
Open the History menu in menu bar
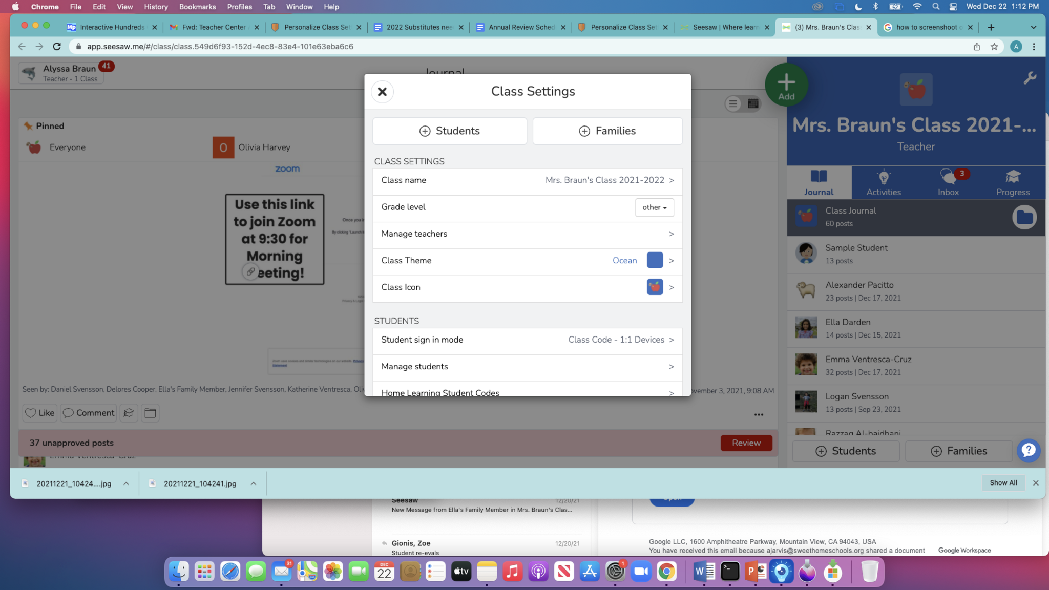click(156, 7)
